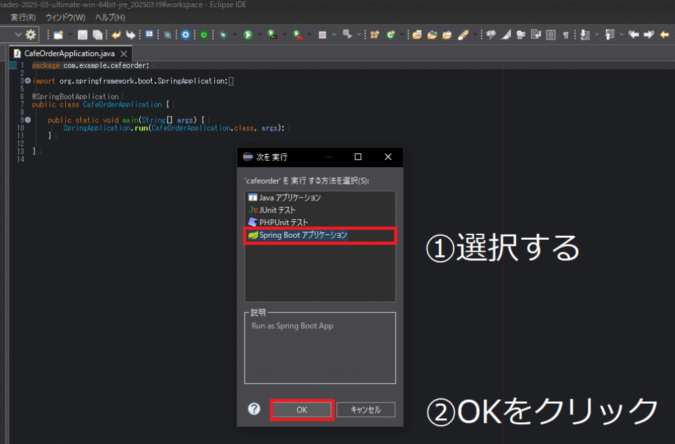Viewport: 675px width, 444px height.
Task: Select Spring Boot アプリケーション in the list
Action: [320, 235]
